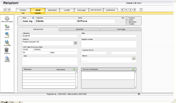
Task: Click the empty Note text area
Action: click(50, 61)
